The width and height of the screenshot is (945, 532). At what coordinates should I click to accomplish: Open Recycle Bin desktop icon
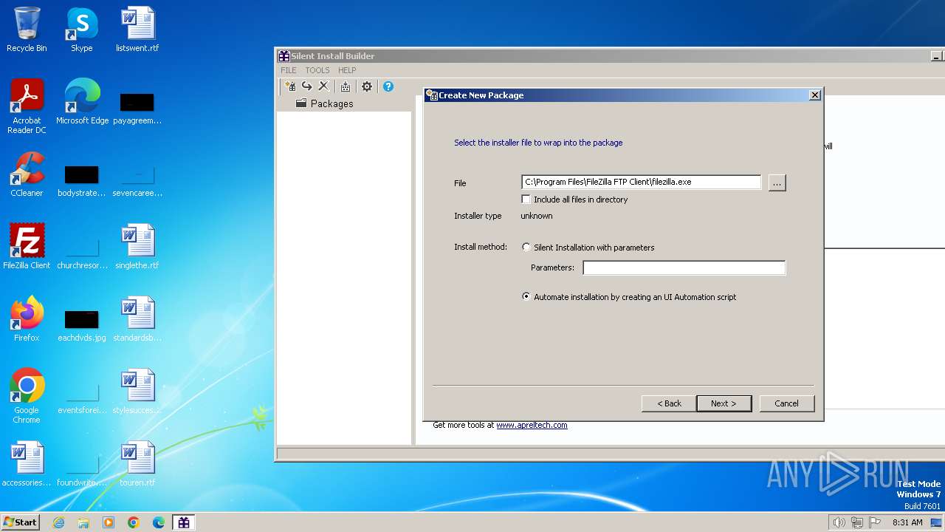(27, 30)
